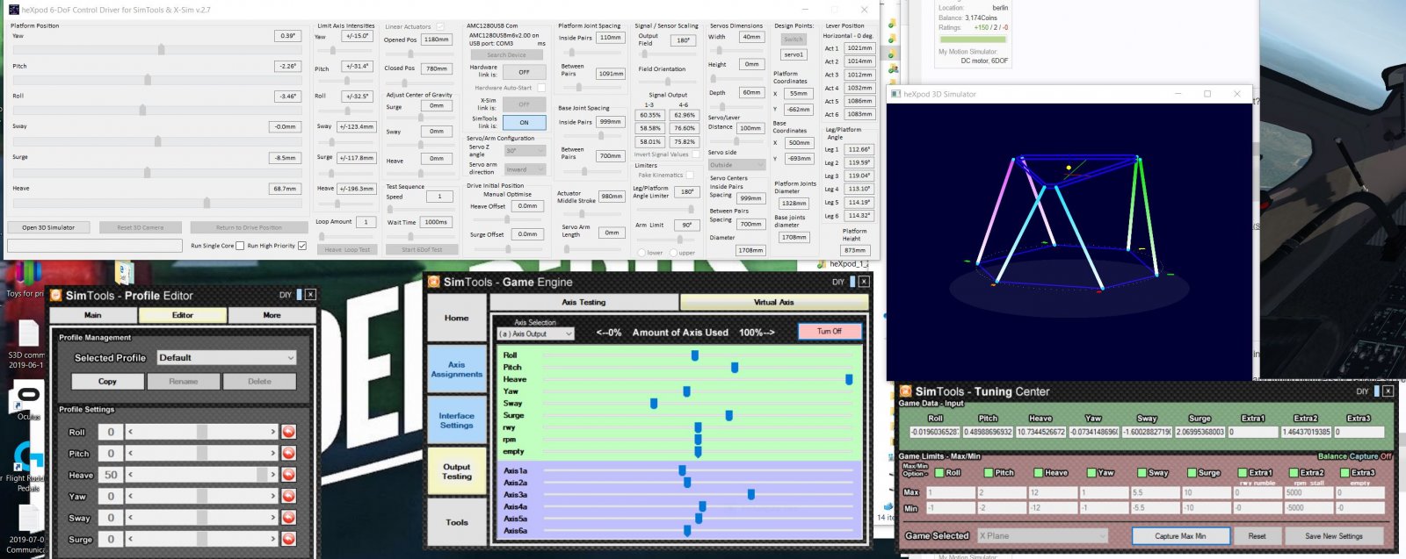
Task: Toggle the Heave Max/Min option checkbox
Action: (x=1040, y=473)
